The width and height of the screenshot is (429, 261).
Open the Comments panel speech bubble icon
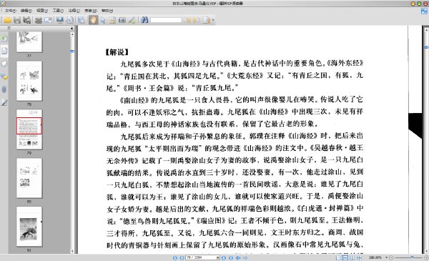coord(4,77)
